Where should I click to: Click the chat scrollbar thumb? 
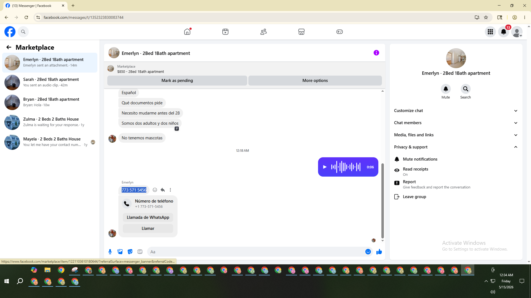(x=382, y=201)
